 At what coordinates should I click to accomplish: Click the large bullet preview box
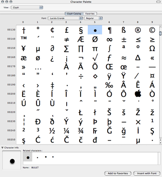tap(12, 160)
